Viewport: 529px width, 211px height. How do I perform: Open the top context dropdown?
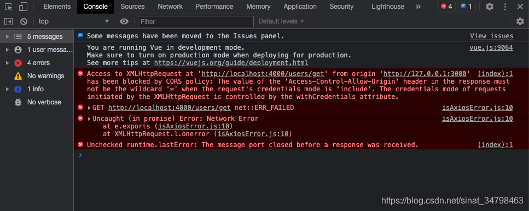coord(73,21)
